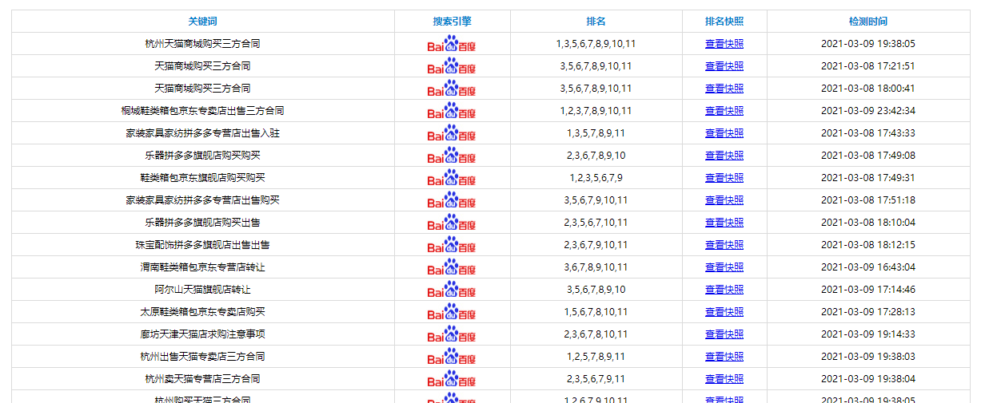Click ranking 1,2,3,7,8,9,10,11
Viewport: 989px width, 403px height.
tap(596, 111)
